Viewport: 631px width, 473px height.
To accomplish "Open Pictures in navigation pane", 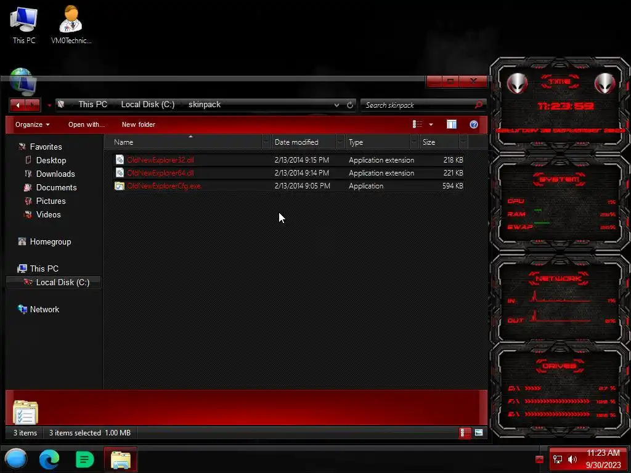I will [x=45, y=201].
